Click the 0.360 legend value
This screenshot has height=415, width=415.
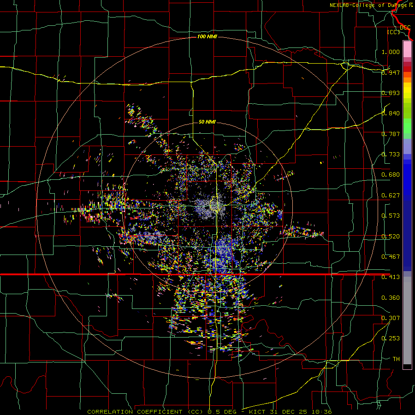391,298
